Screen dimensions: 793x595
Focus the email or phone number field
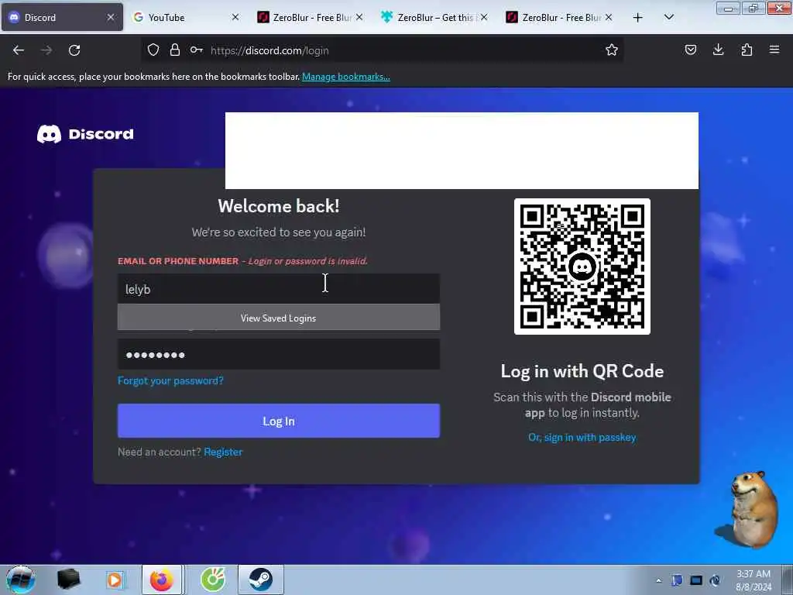279,289
